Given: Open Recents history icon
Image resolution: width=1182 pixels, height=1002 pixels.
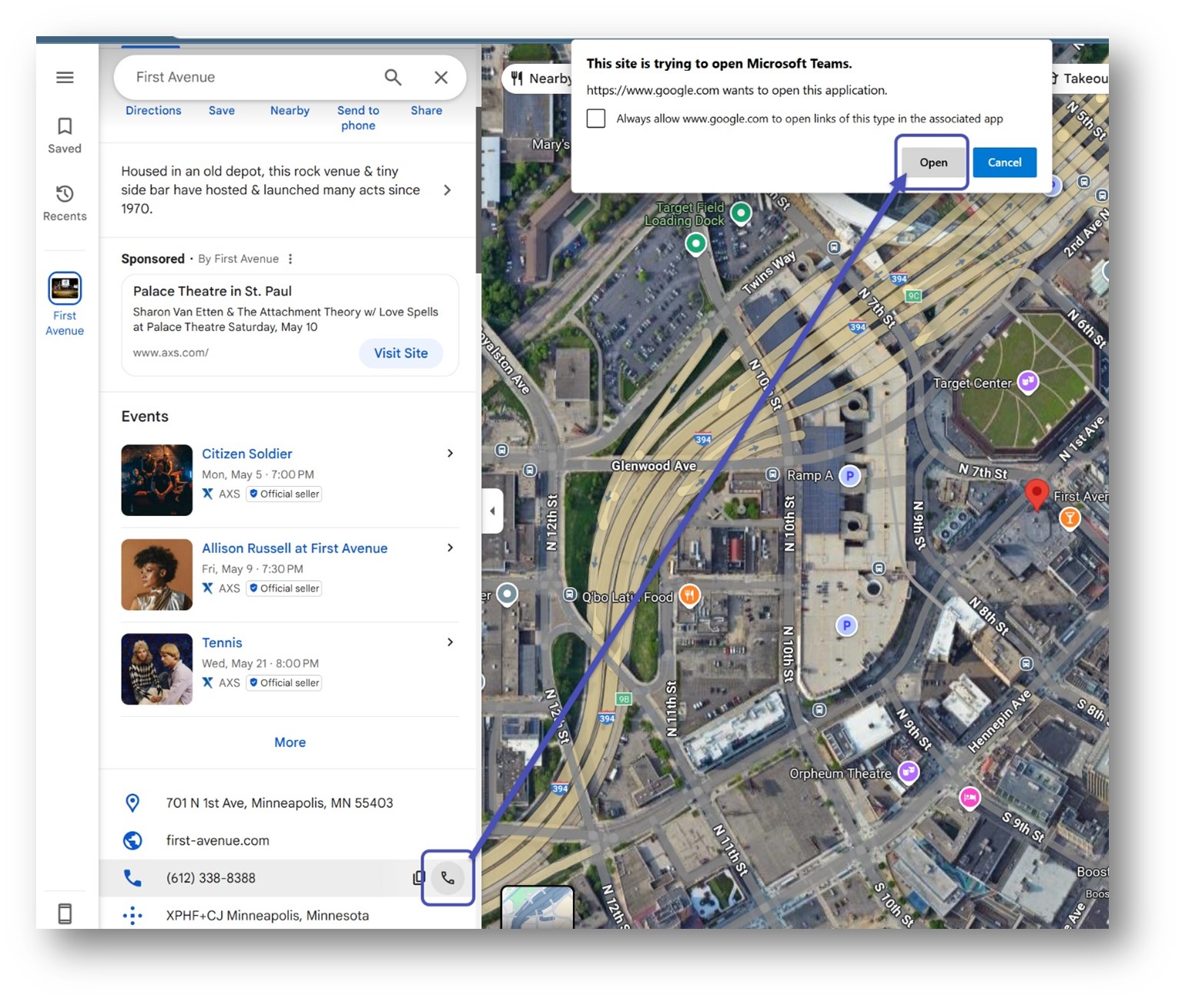Looking at the screenshot, I should [65, 194].
